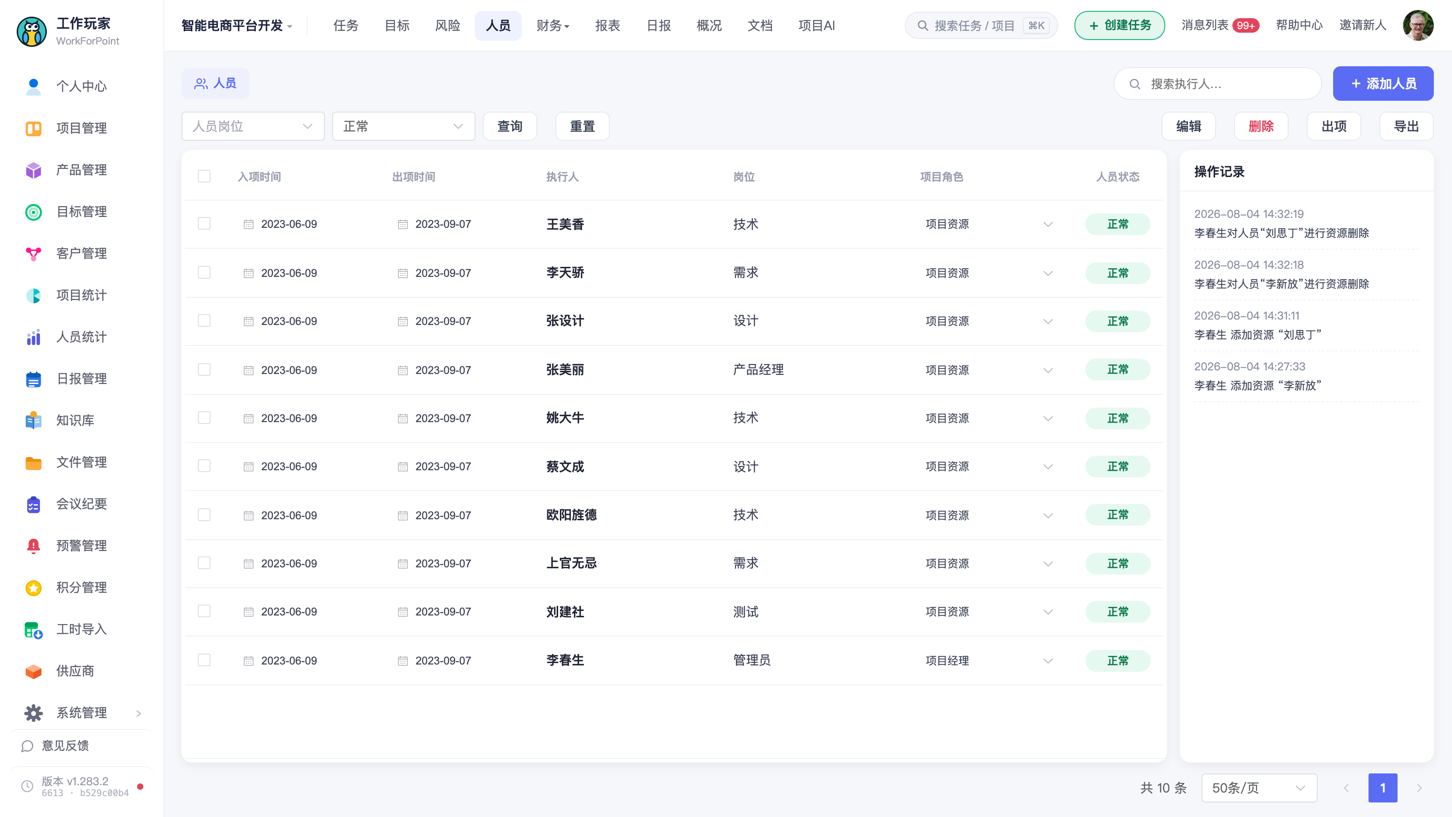
Task: Check the 张设计 row checkbox
Action: [x=204, y=321]
